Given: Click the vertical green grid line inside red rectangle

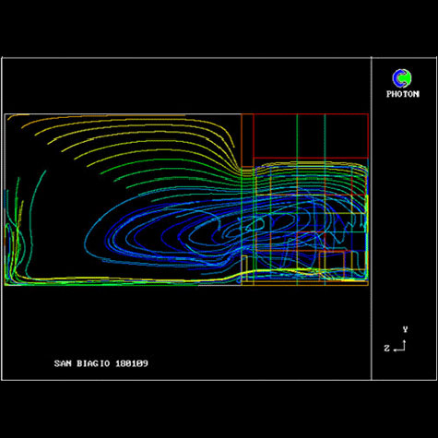Looking at the screenshot, I should click(x=297, y=136).
